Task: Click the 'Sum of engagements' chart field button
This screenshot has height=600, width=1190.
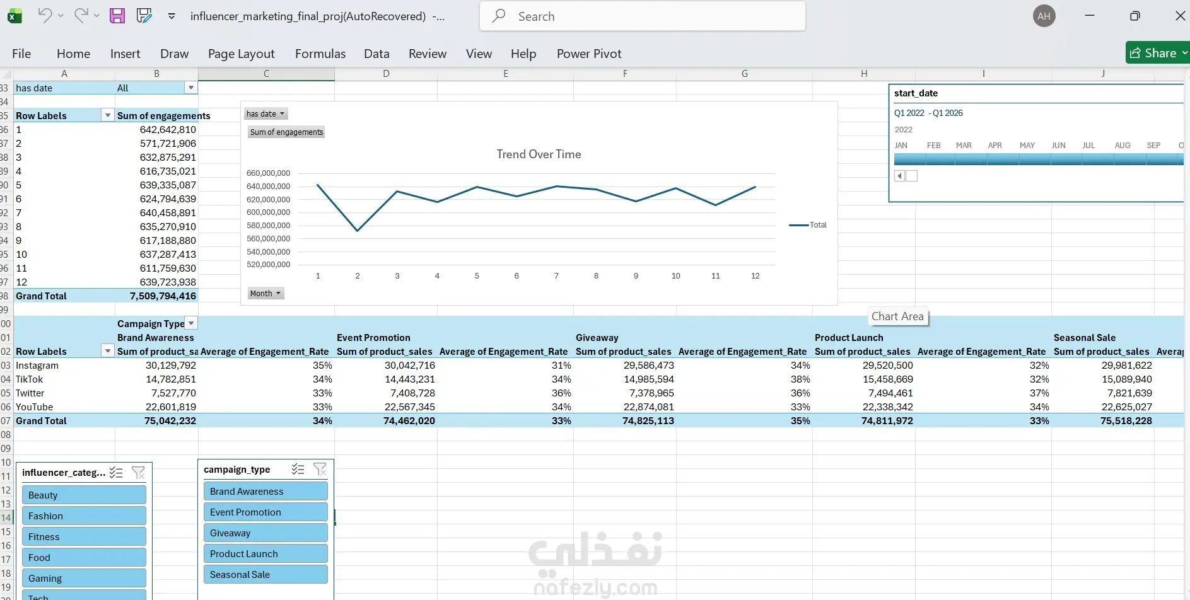Action: coord(286,132)
